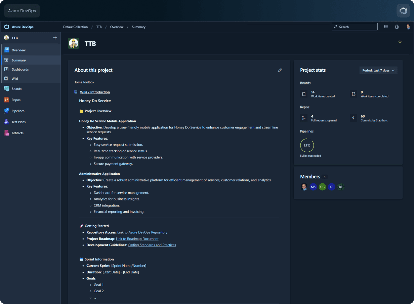Click the 88% builds succeeded ring

click(307, 146)
